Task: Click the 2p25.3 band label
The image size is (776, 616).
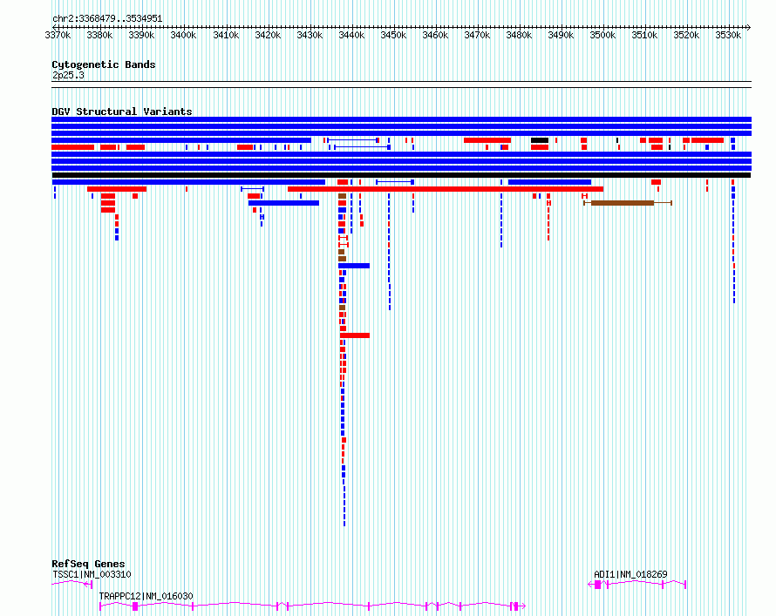Action: (68, 75)
